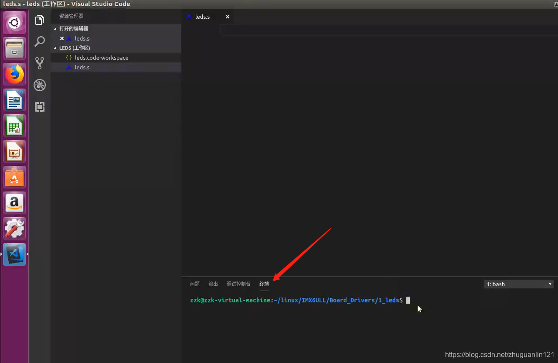Open LibreOffice Writer from the dock
Image resolution: width=558 pixels, height=363 pixels.
pos(14,100)
